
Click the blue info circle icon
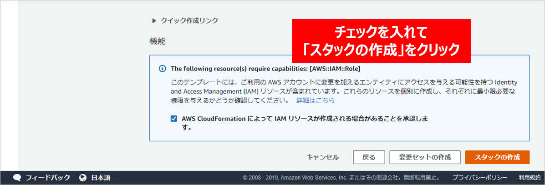(162, 69)
